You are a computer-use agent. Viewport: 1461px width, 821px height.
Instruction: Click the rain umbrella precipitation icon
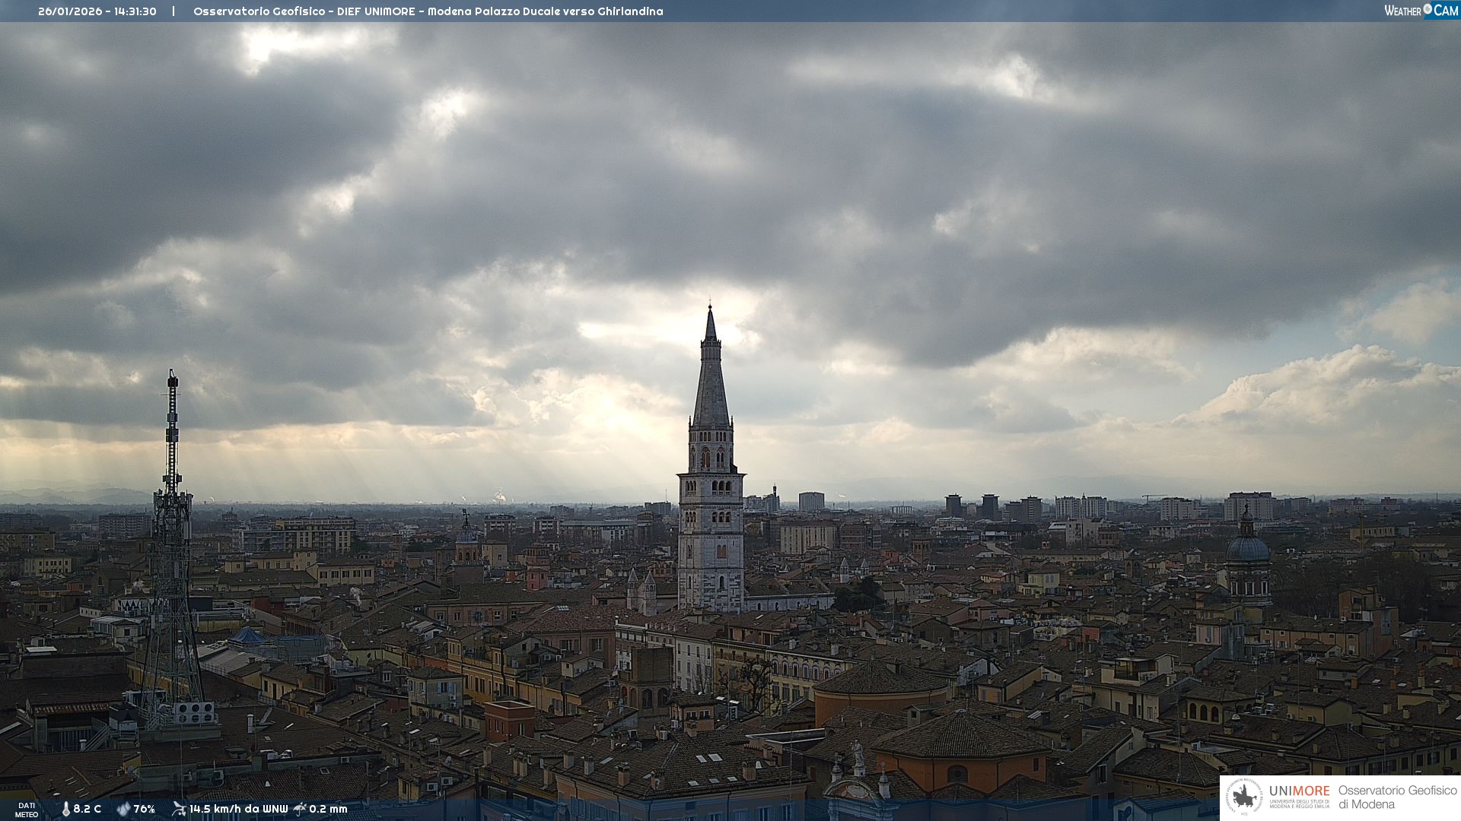click(300, 809)
